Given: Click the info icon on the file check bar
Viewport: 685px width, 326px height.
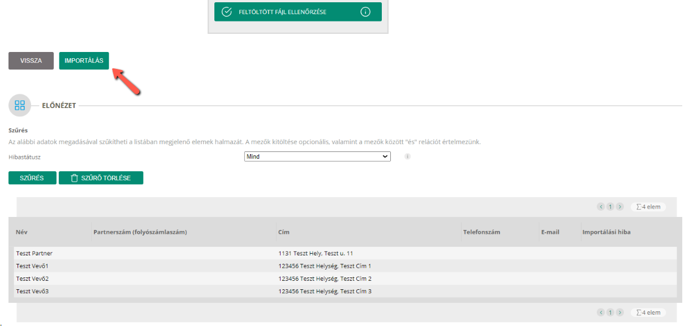Looking at the screenshot, I should (365, 12).
